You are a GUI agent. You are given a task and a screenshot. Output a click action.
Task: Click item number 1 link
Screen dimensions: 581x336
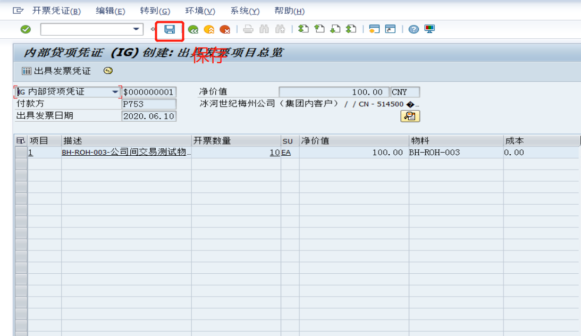[x=31, y=152]
